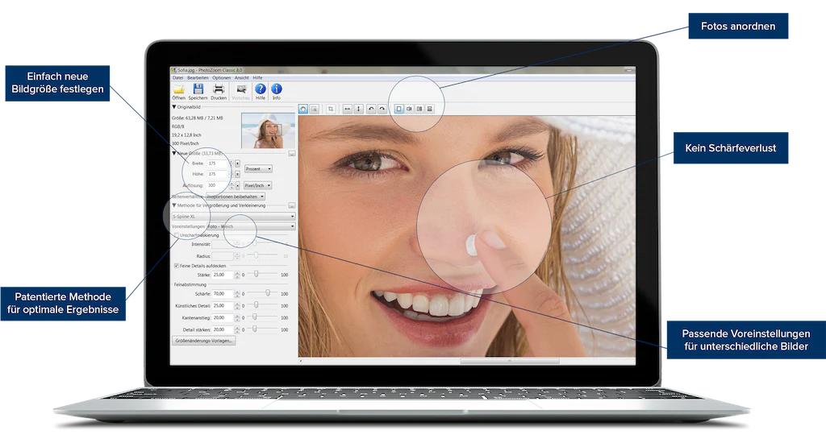Adjust the Detail stärken slider
This screenshot has width=826, height=443.
pyautogui.click(x=254, y=329)
